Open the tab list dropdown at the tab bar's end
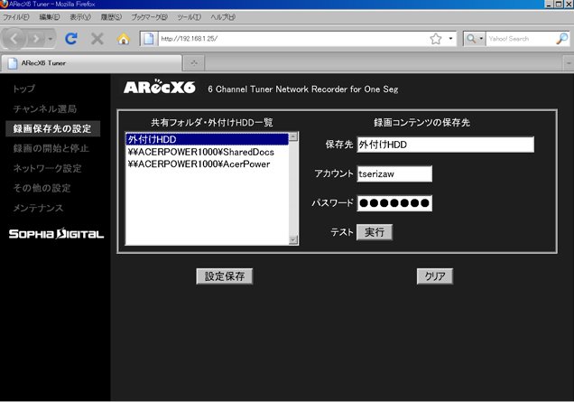Screen dimensions: 574x402 click(569, 63)
